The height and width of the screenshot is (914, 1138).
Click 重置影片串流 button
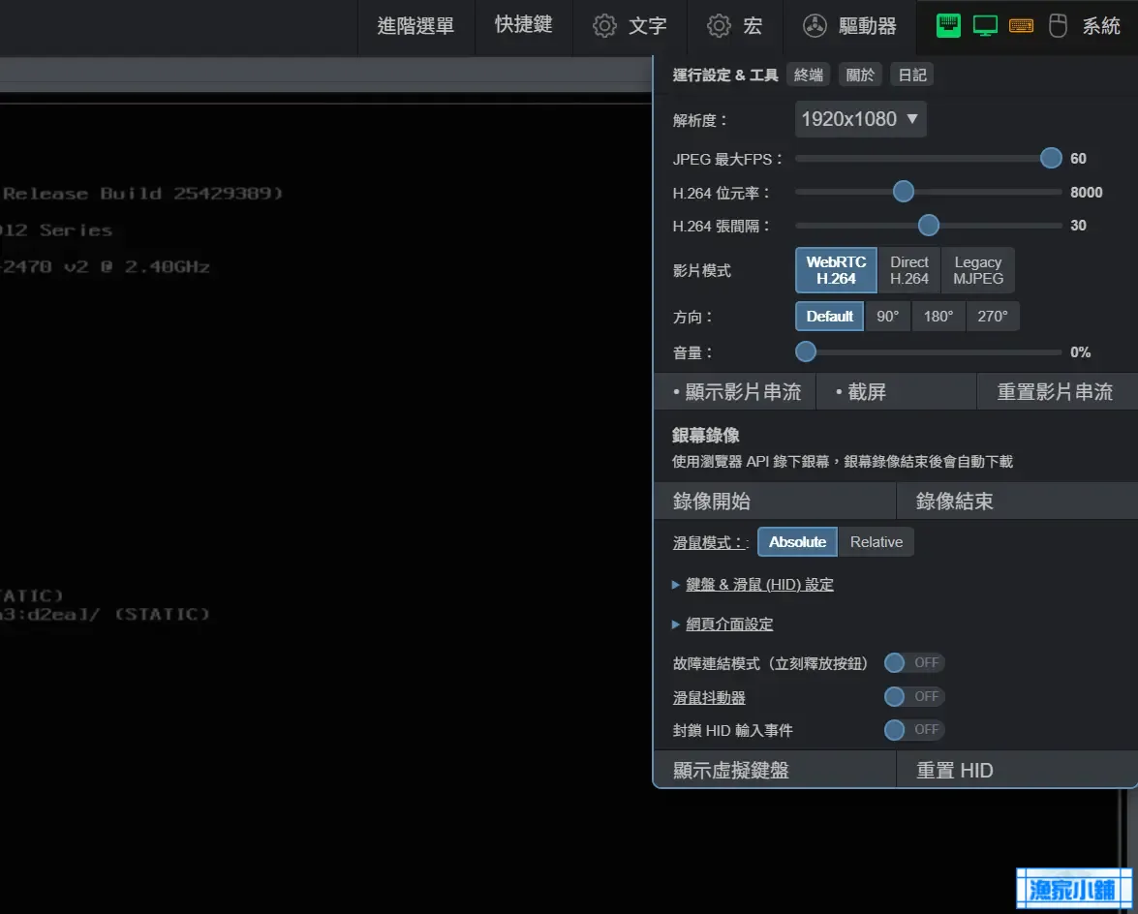click(1057, 392)
